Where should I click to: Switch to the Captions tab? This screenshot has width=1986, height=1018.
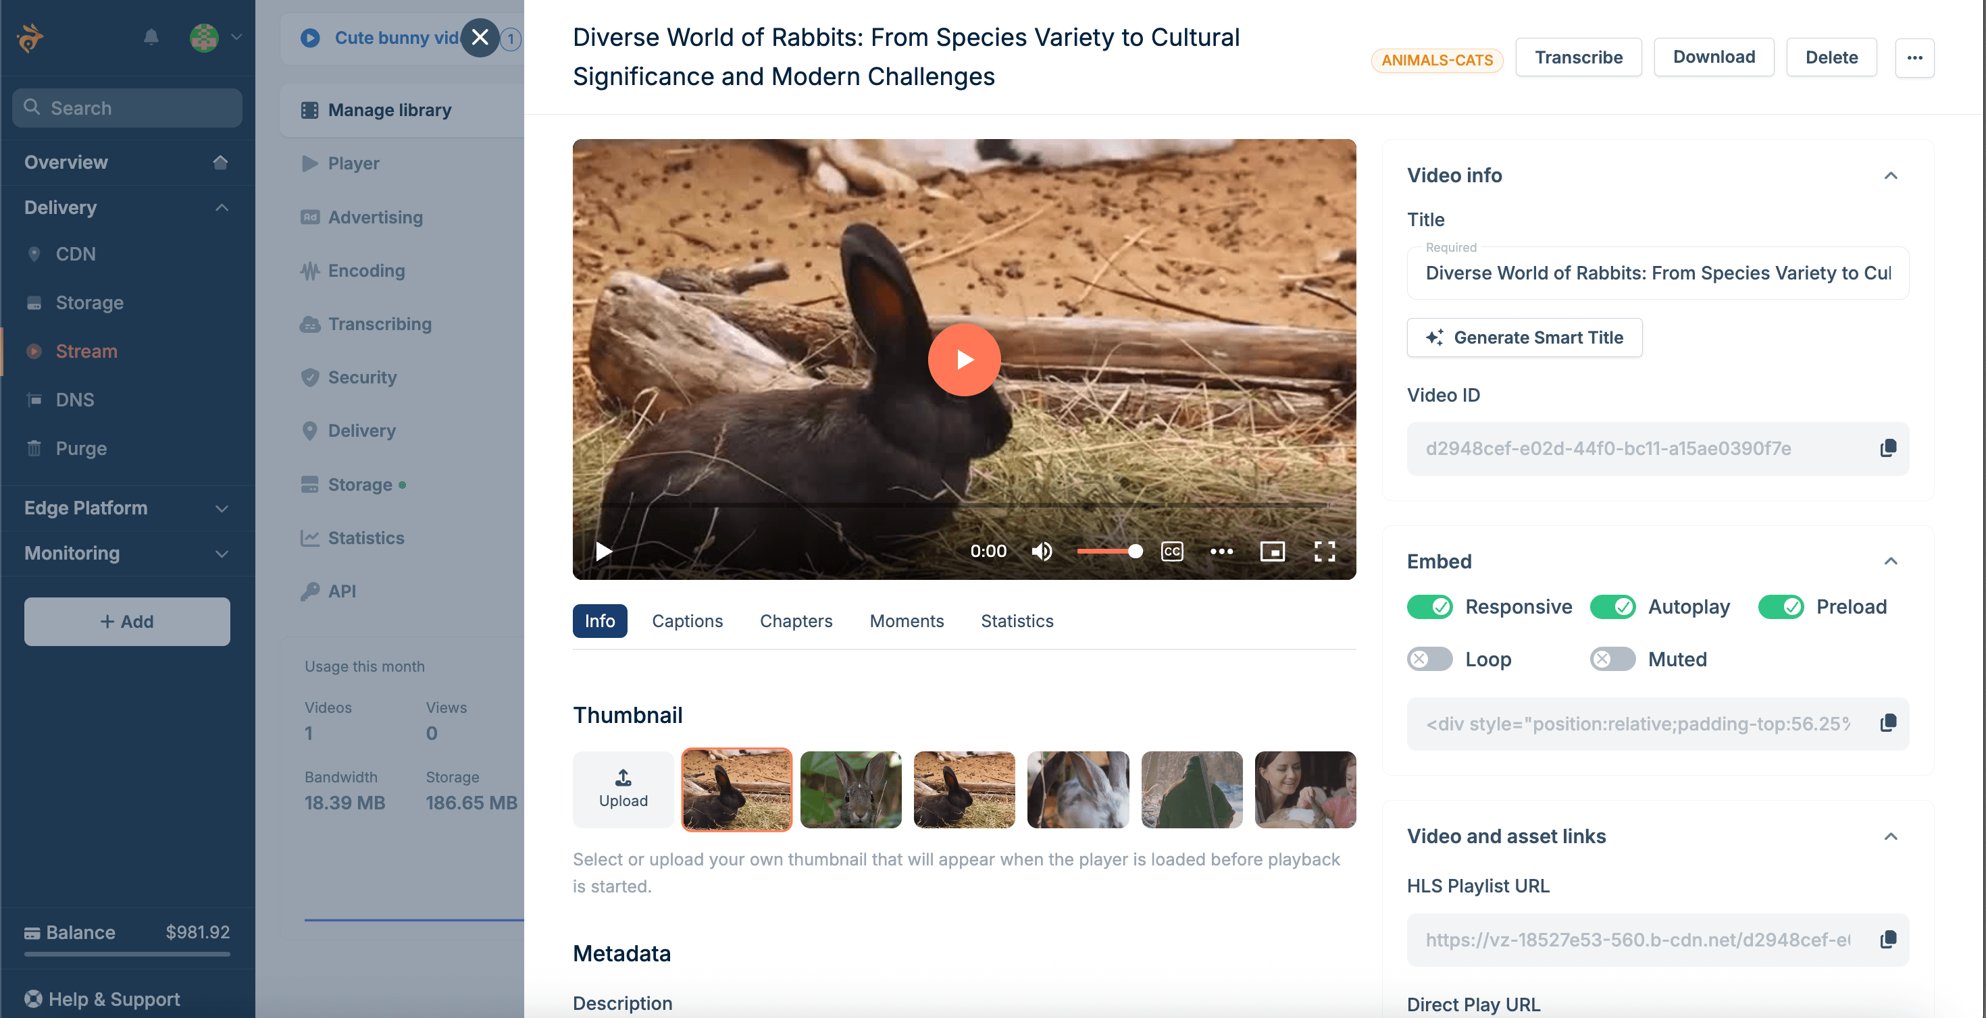point(687,621)
